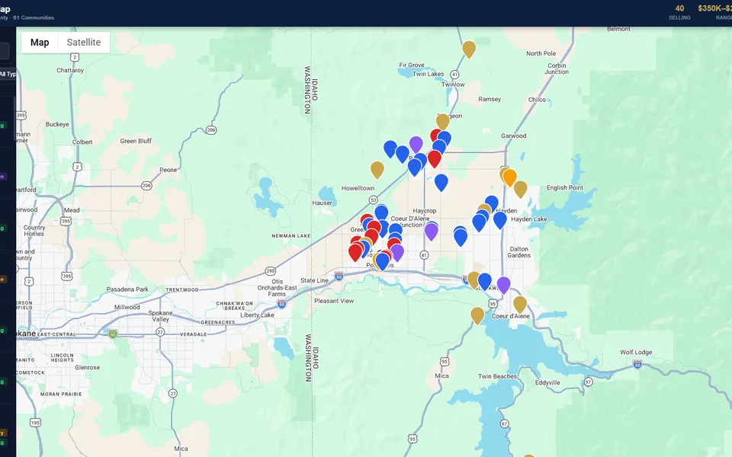Click the purple pin right of Coeur D'Alene Junction
732x457 pixels.
(x=431, y=232)
